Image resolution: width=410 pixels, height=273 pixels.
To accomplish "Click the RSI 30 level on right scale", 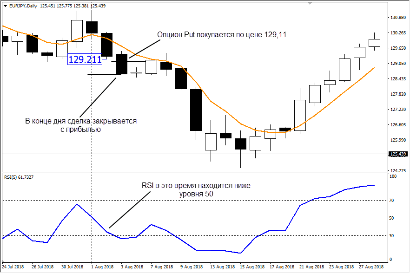I will coord(392,235).
